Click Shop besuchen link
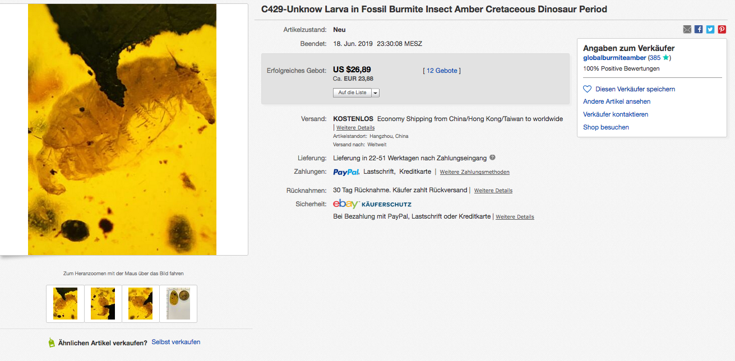This screenshot has height=361, width=735. tap(606, 127)
